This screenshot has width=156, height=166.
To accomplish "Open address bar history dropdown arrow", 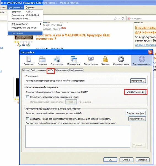I will (x=119, y=19).
